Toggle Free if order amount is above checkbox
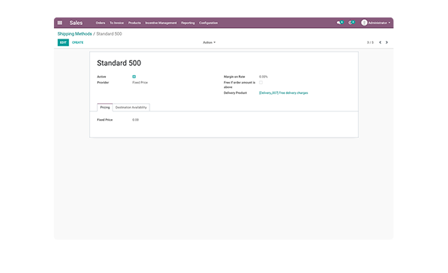The image size is (448, 273). pos(261,83)
